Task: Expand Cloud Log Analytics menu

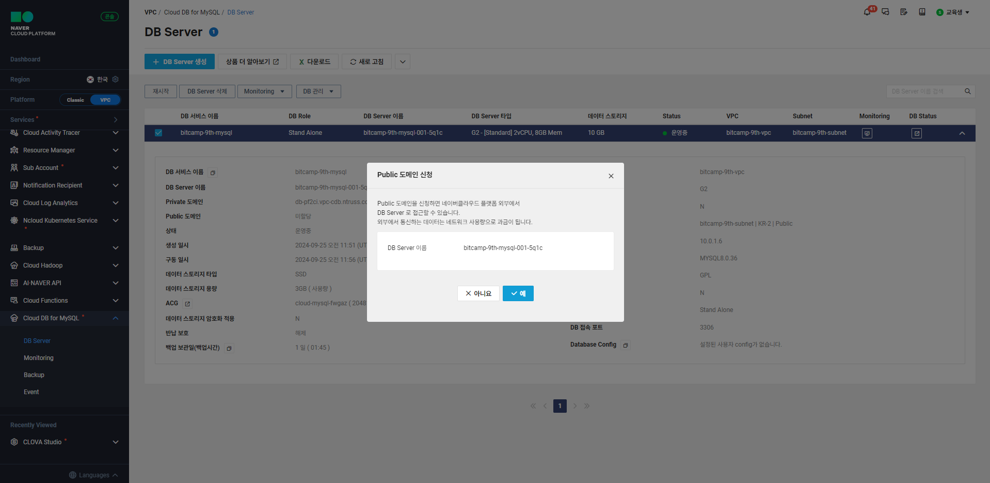Action: tap(116, 203)
